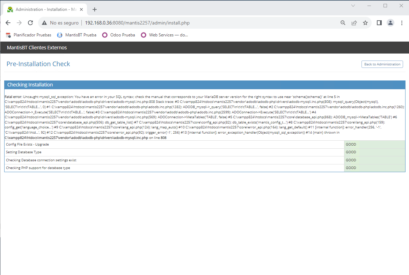
Task: Click the URL address field
Action: coord(210,23)
